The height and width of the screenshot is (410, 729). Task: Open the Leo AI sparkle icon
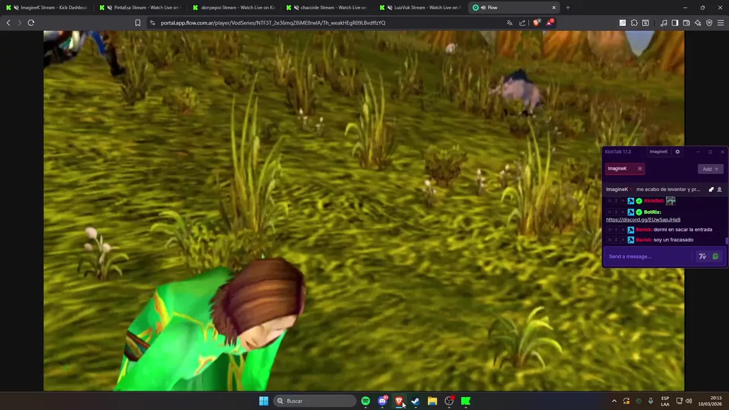pos(698,23)
